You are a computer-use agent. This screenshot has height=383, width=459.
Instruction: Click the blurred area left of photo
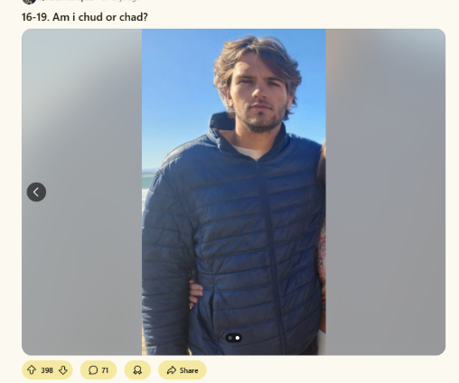point(81,120)
